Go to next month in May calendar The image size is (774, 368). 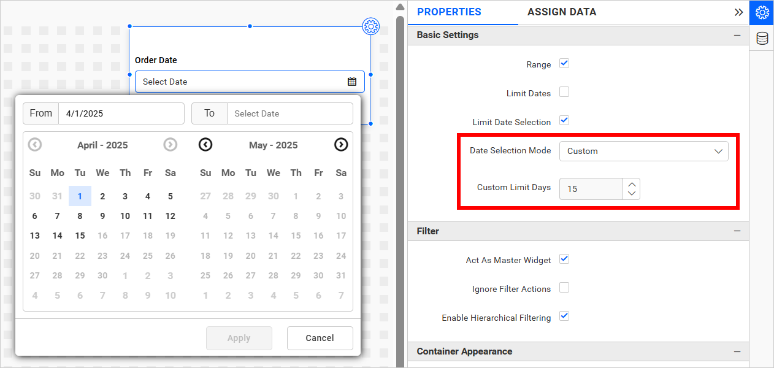[x=341, y=145]
